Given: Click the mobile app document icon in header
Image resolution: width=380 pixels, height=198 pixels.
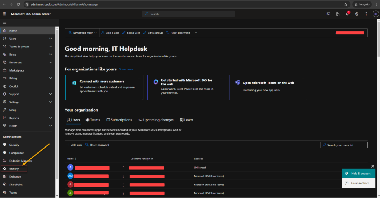Looking at the screenshot, I should point(338,14).
